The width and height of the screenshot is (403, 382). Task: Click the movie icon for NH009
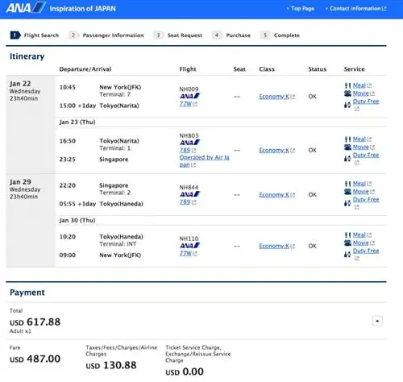point(347,93)
